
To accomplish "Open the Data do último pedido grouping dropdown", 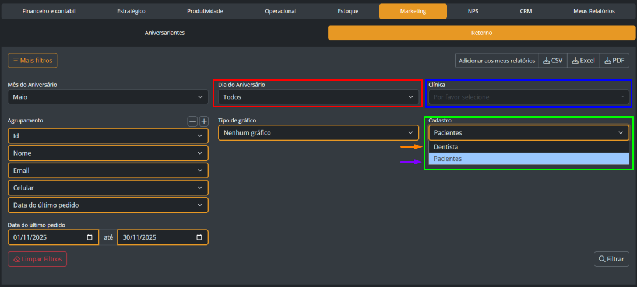I will (108, 205).
